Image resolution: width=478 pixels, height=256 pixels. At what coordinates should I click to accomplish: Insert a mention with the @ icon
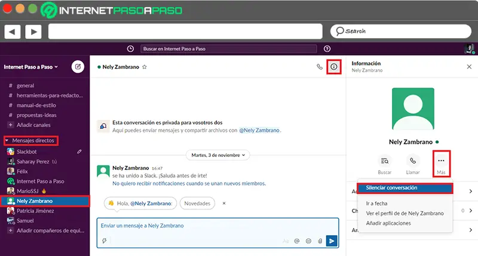[x=296, y=241]
